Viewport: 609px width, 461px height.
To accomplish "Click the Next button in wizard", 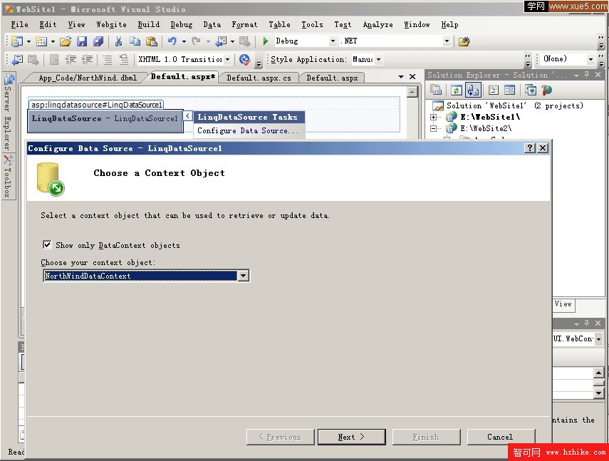I will (351, 437).
